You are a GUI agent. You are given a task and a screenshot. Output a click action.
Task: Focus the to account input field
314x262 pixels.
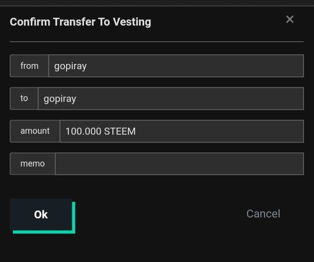[170, 99]
